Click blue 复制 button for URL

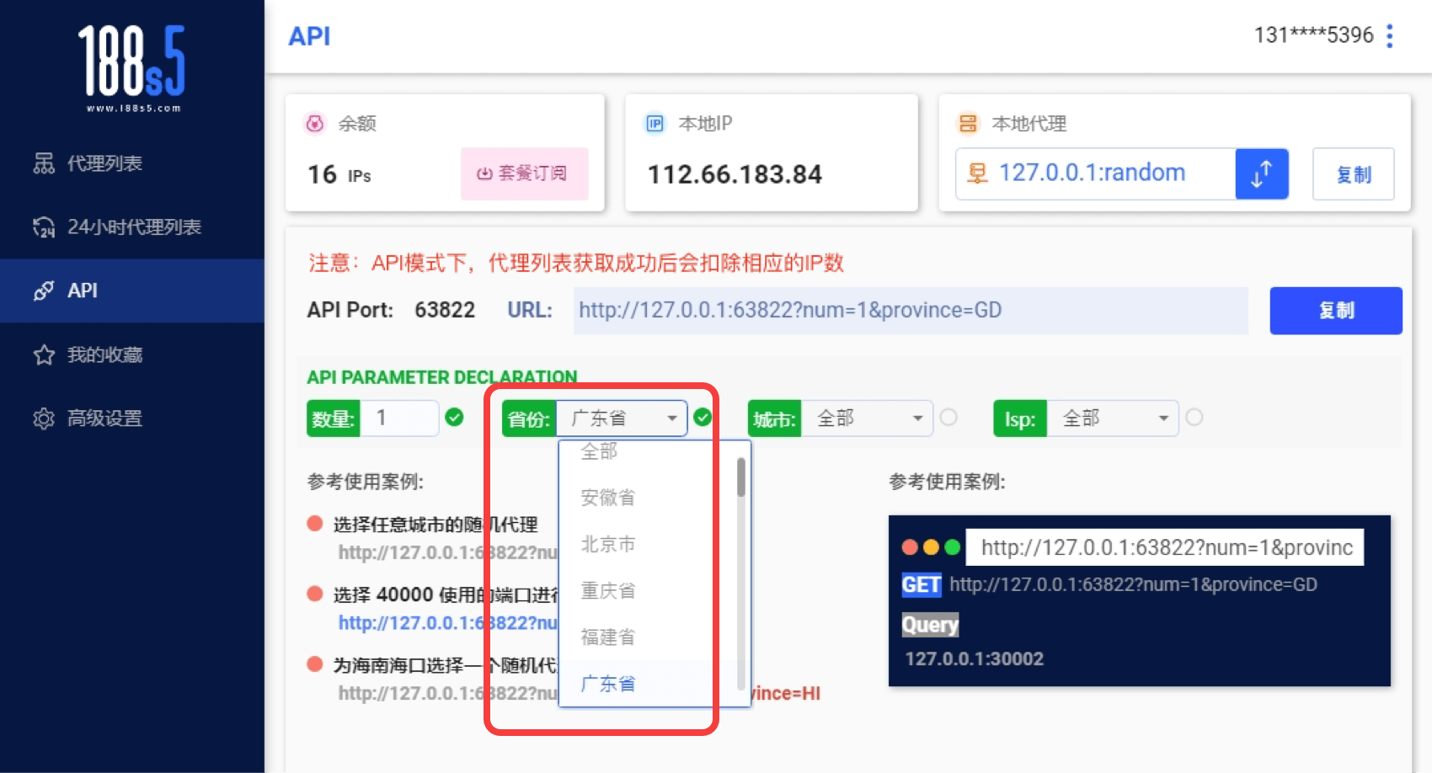[x=1336, y=311]
